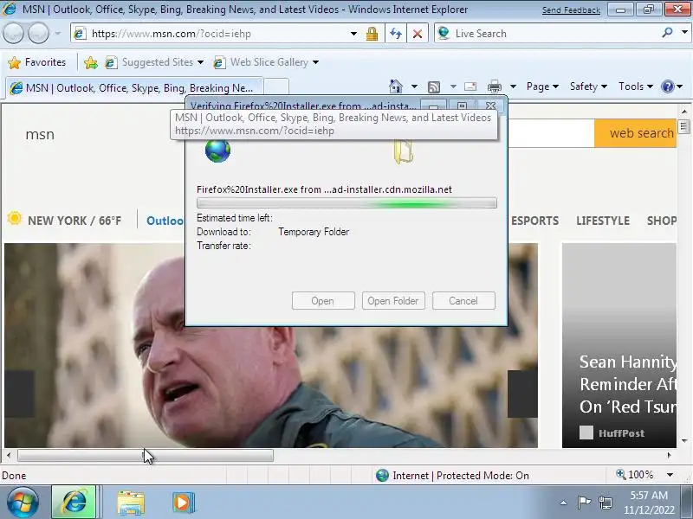This screenshot has height=519, width=693.
Task: Click the msn logo
Action: point(40,134)
